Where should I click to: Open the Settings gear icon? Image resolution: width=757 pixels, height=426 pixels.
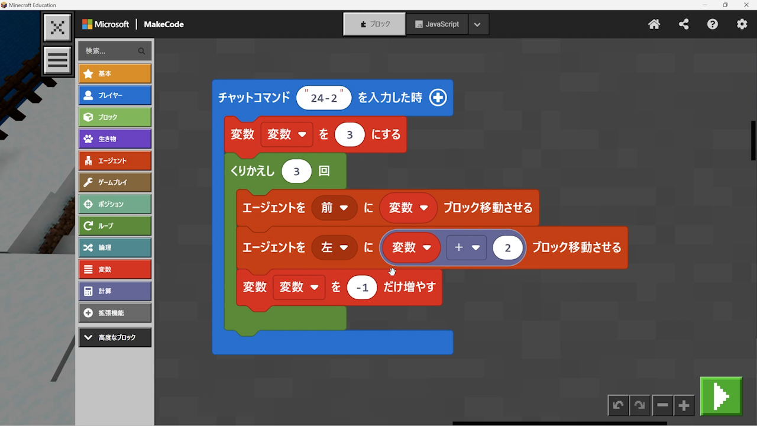click(x=742, y=24)
